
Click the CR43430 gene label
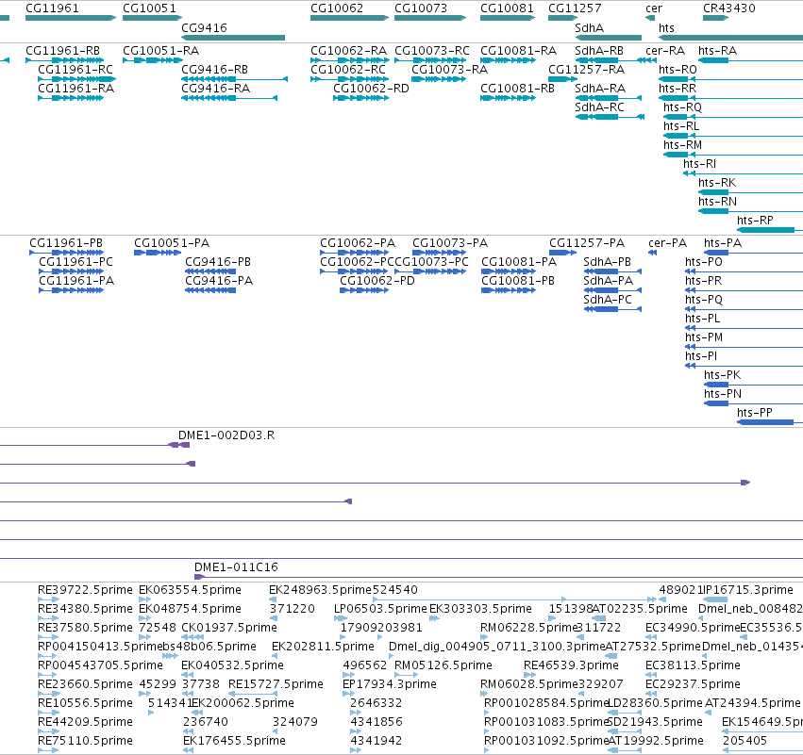click(728, 8)
